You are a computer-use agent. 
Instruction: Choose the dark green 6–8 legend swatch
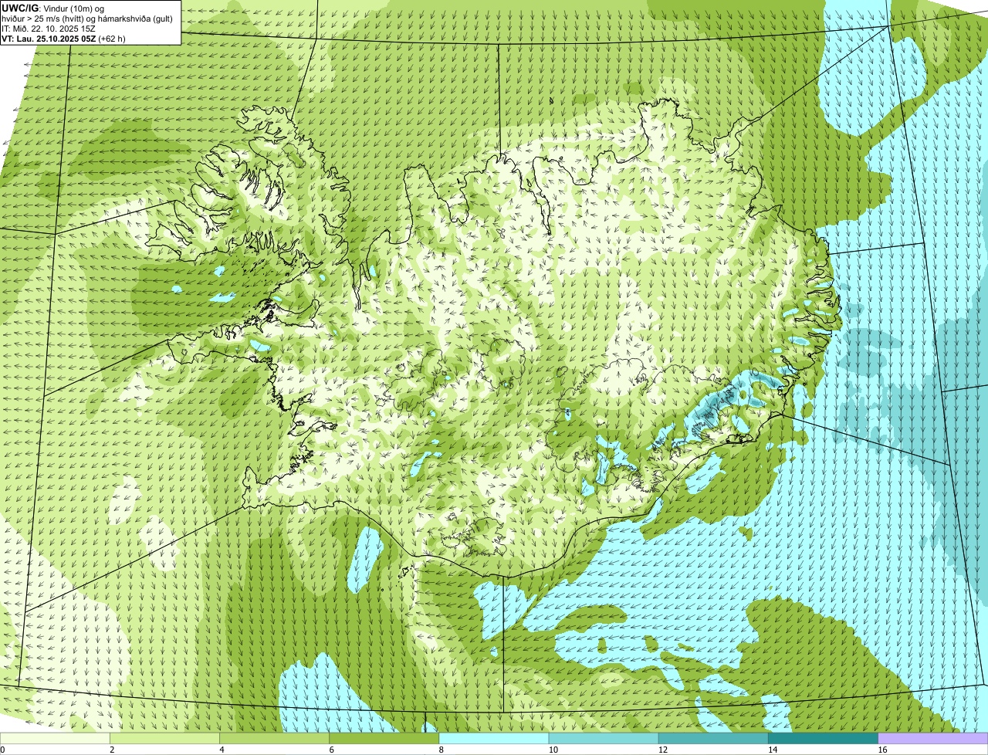[x=384, y=738]
